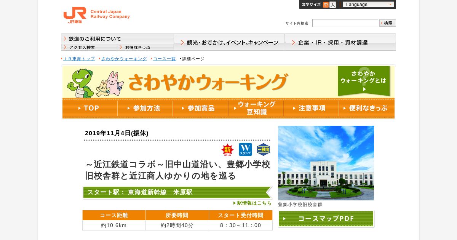Image resolution: width=457 pixels, height=240 pixels.
Task: Open 企業・IR・採用・資材調達 menu
Action: pyautogui.click(x=340, y=42)
